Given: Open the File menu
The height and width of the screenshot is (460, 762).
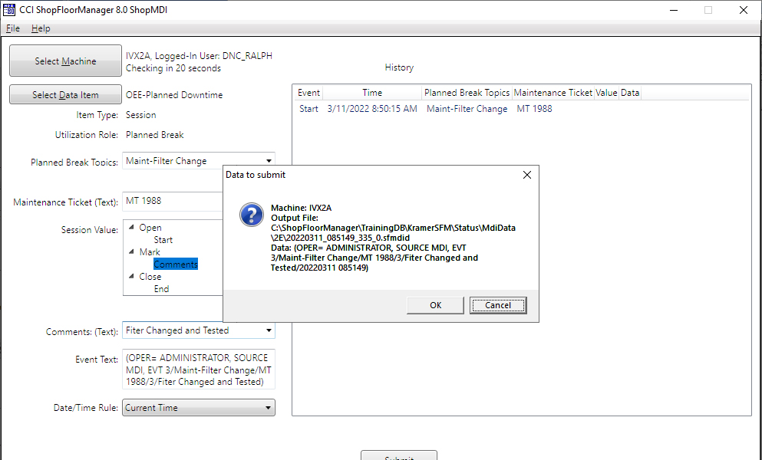Looking at the screenshot, I should pos(12,28).
